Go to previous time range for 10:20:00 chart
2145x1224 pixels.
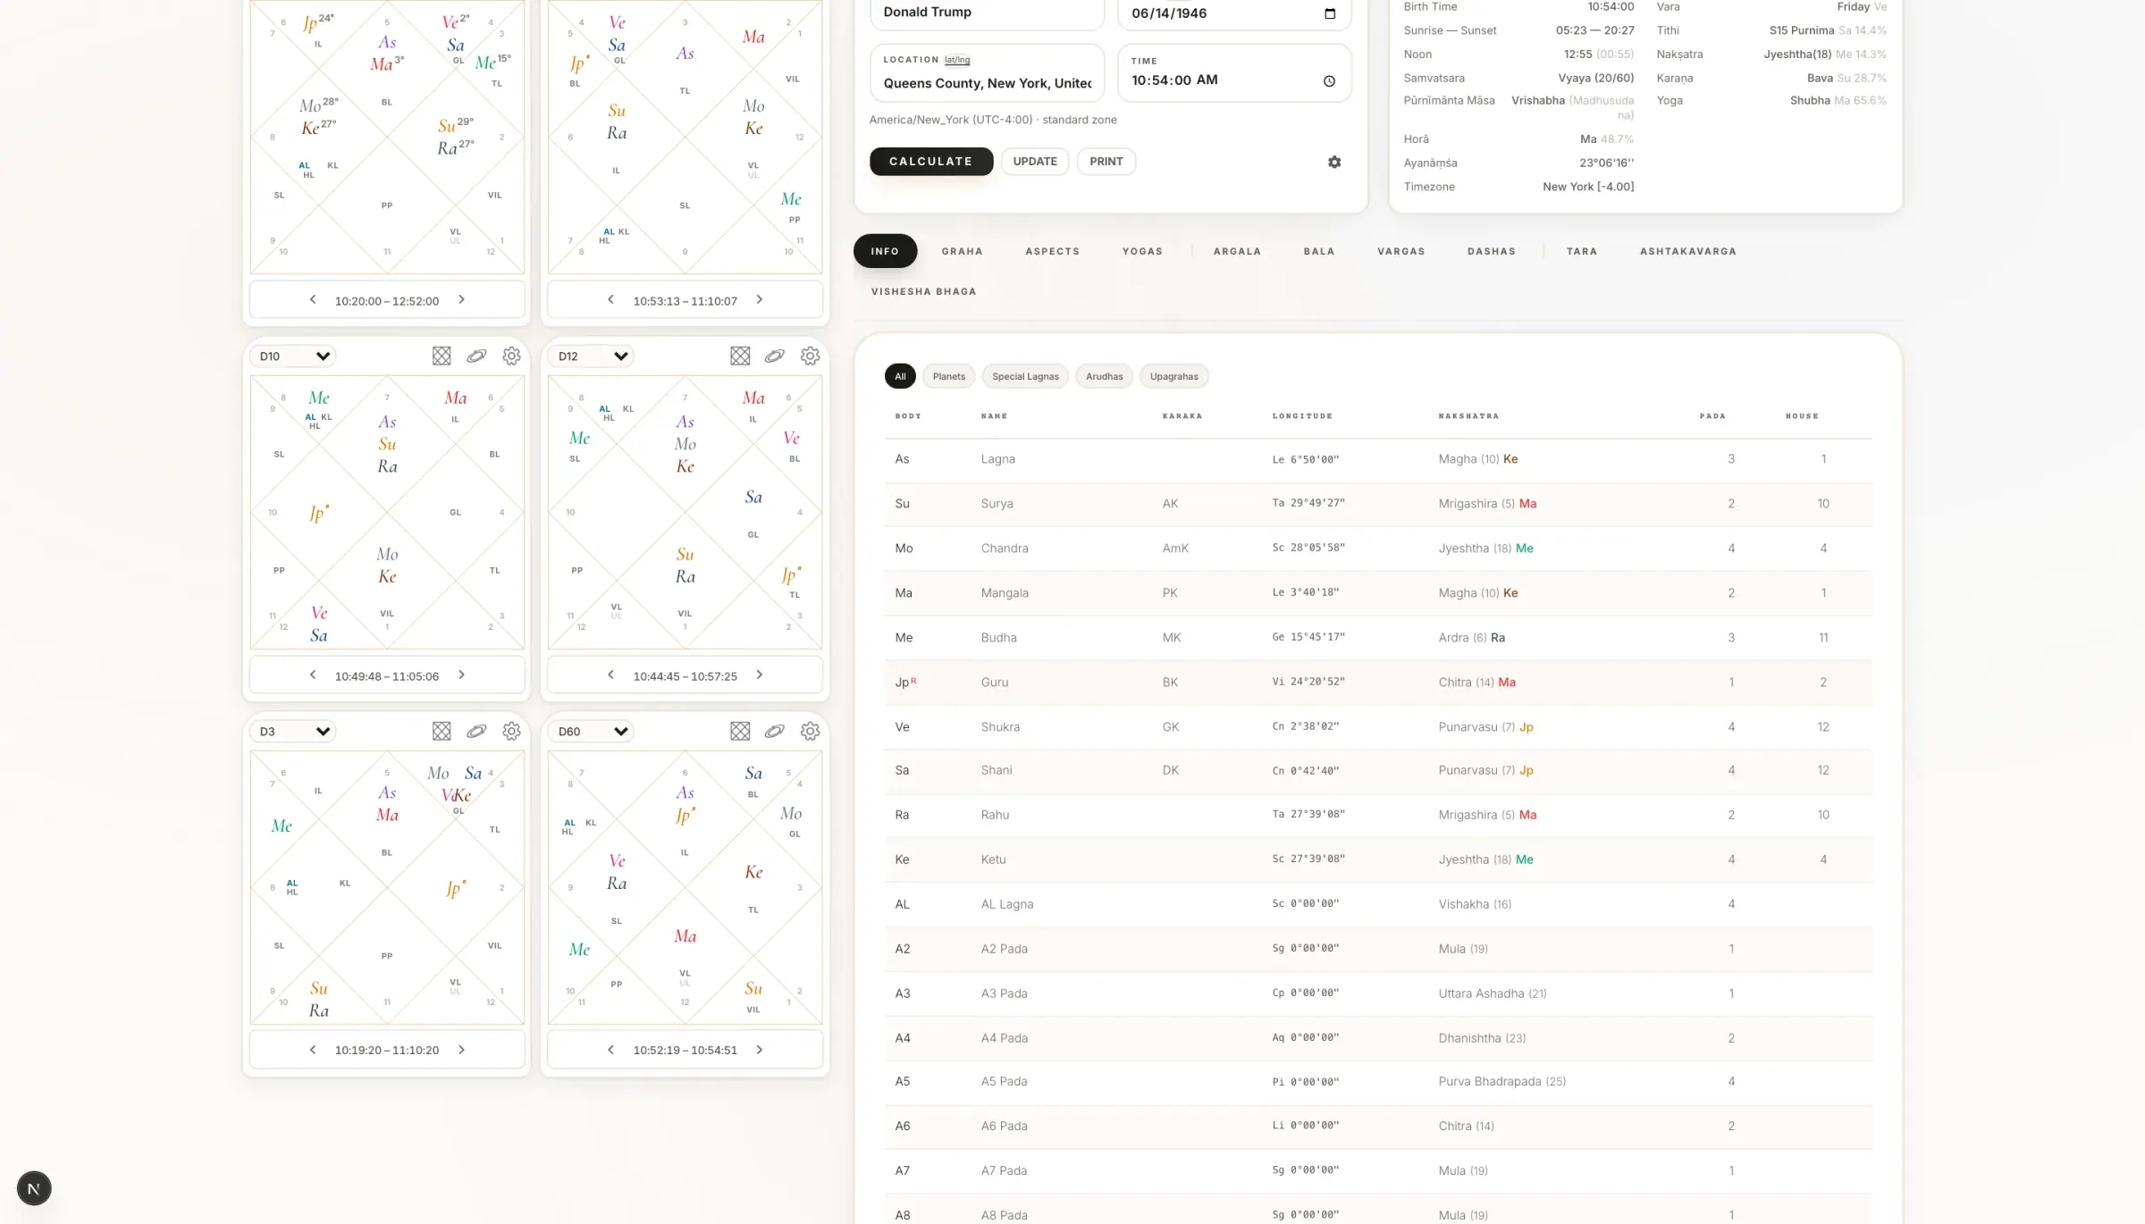coord(313,300)
